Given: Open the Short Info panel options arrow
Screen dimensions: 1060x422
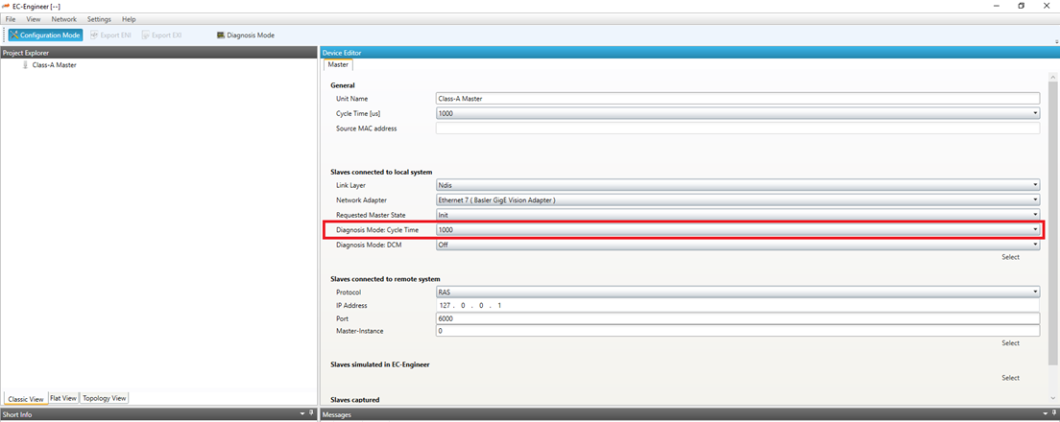Looking at the screenshot, I should click(x=302, y=414).
